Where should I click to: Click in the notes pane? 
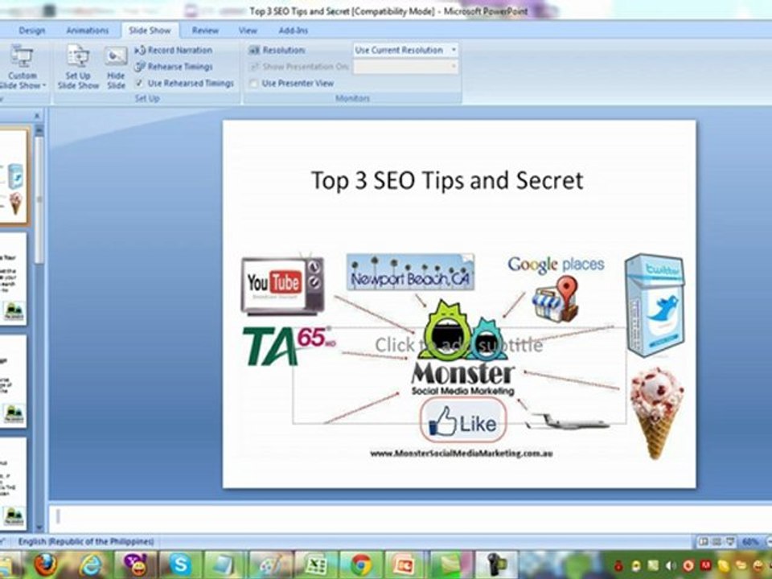coord(410,517)
